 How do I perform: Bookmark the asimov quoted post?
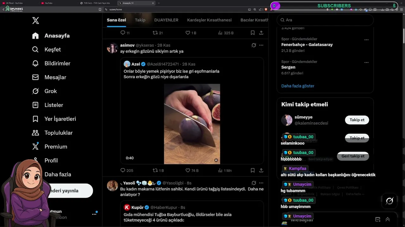point(252,170)
